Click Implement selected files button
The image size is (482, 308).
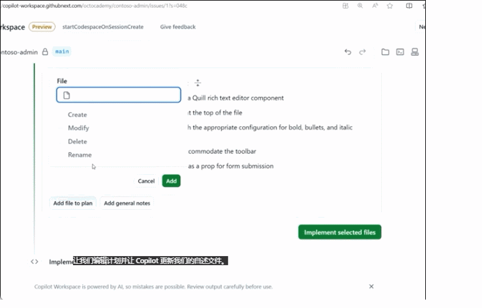pos(339,232)
